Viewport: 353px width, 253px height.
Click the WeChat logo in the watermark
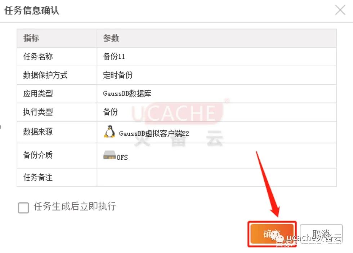point(277,236)
